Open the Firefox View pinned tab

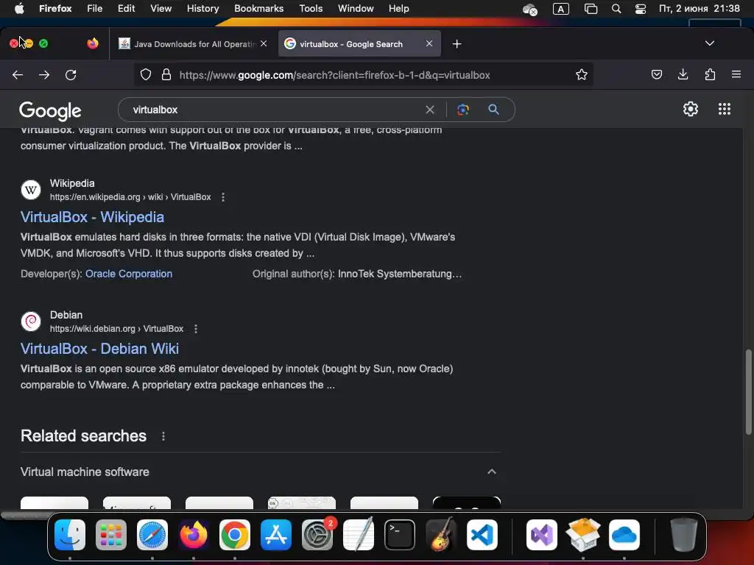coord(93,43)
